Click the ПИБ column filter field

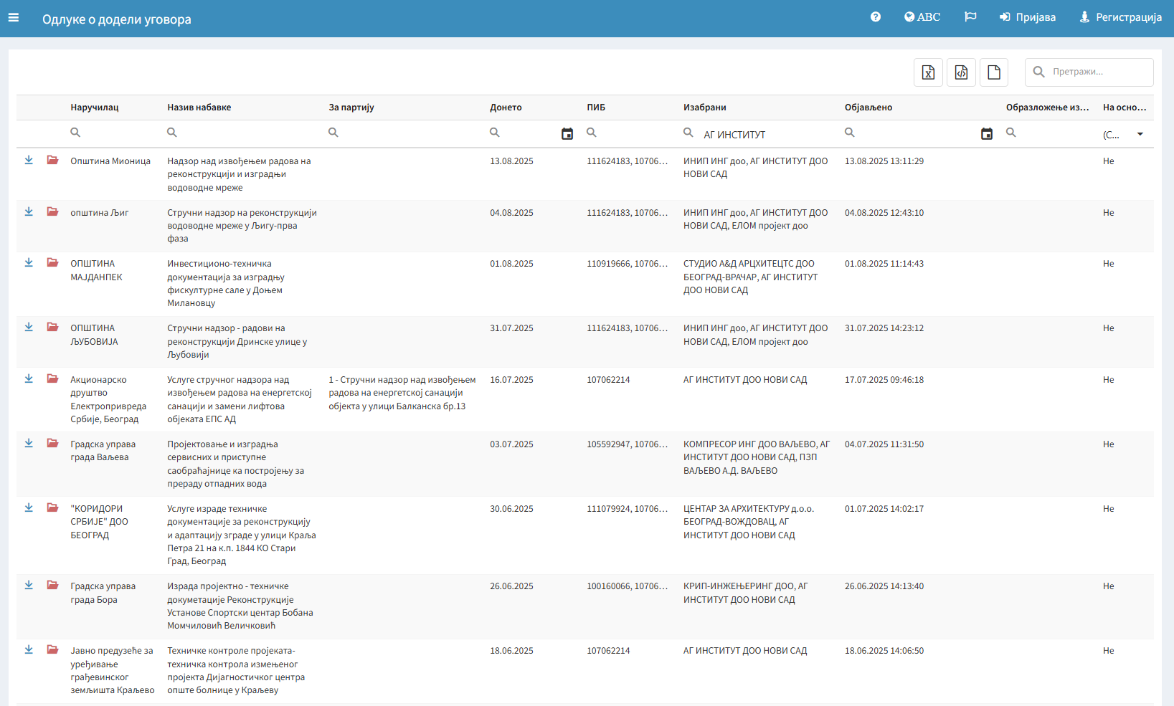tap(628, 134)
